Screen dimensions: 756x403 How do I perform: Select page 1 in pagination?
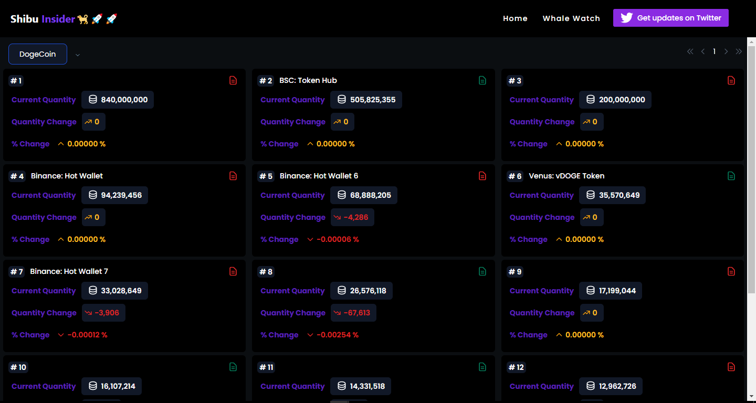(x=714, y=51)
